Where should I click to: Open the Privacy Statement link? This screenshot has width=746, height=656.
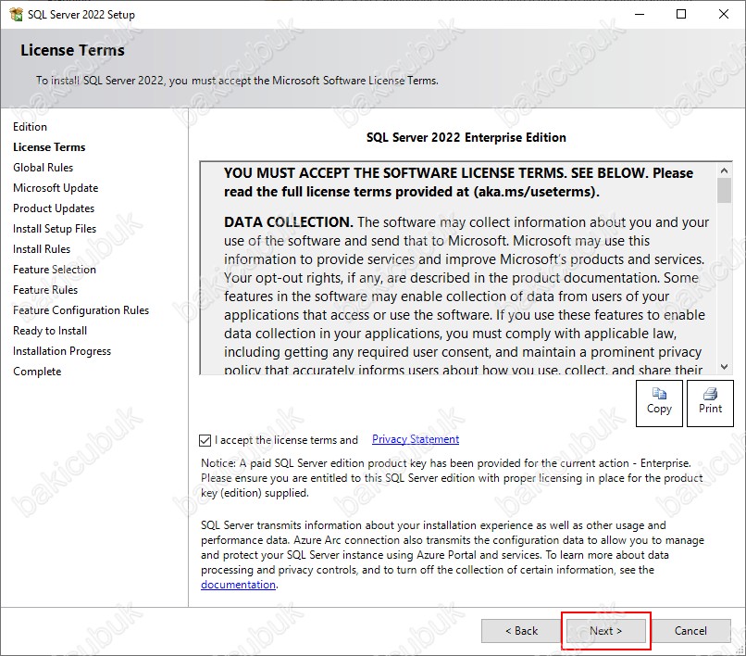416,439
